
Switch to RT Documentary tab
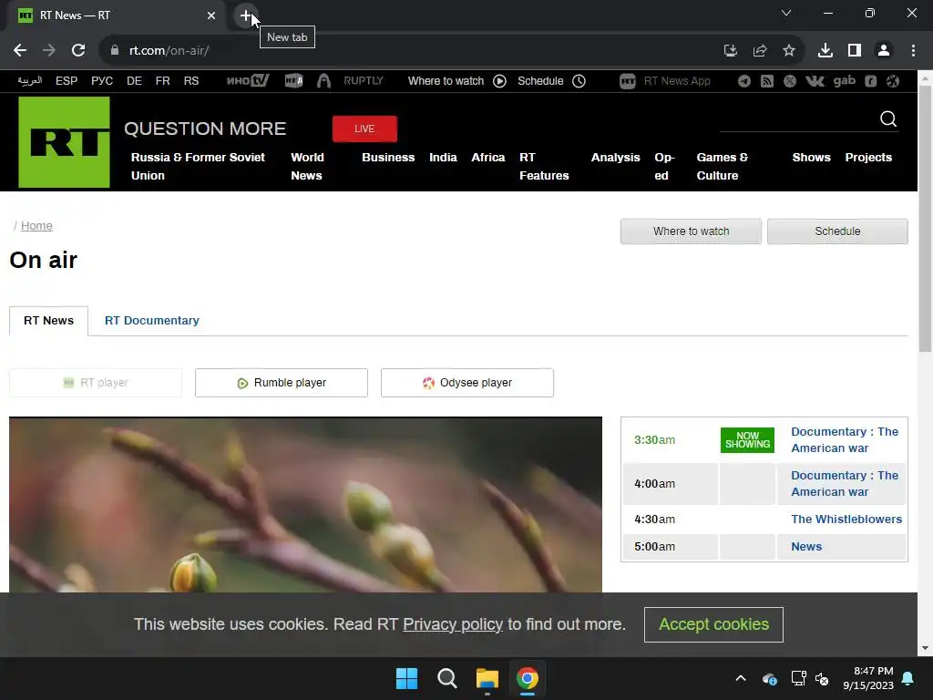pos(152,321)
